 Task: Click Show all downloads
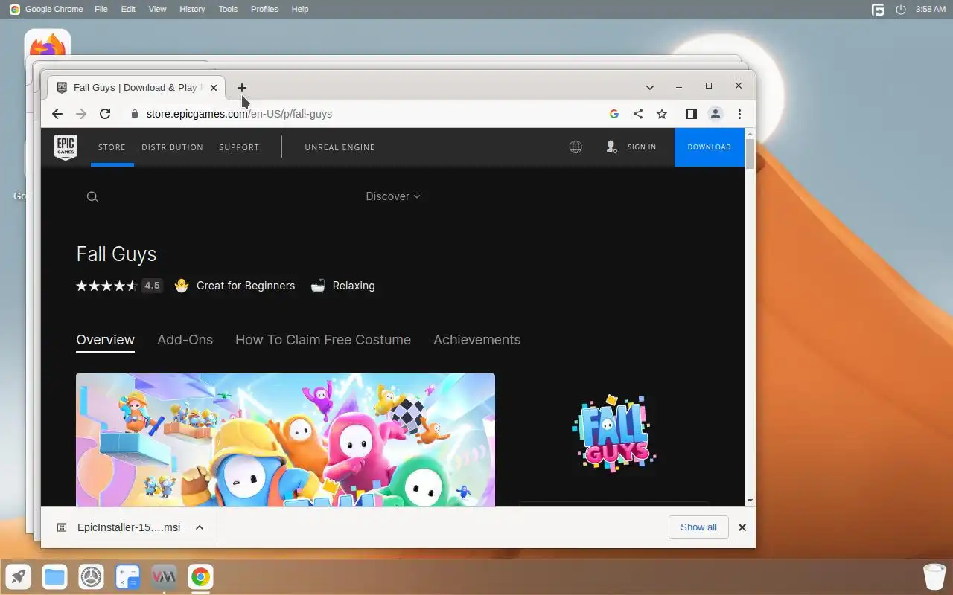coord(698,527)
